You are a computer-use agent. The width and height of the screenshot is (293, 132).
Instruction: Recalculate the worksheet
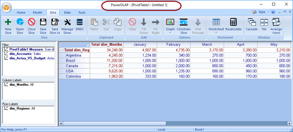233,24
